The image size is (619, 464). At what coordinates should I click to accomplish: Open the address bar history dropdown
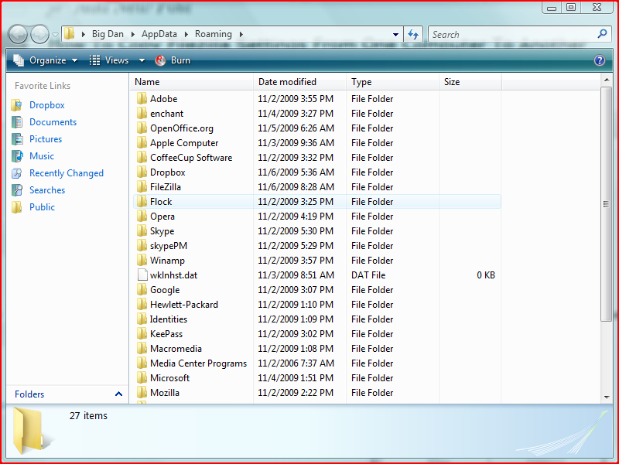click(395, 35)
